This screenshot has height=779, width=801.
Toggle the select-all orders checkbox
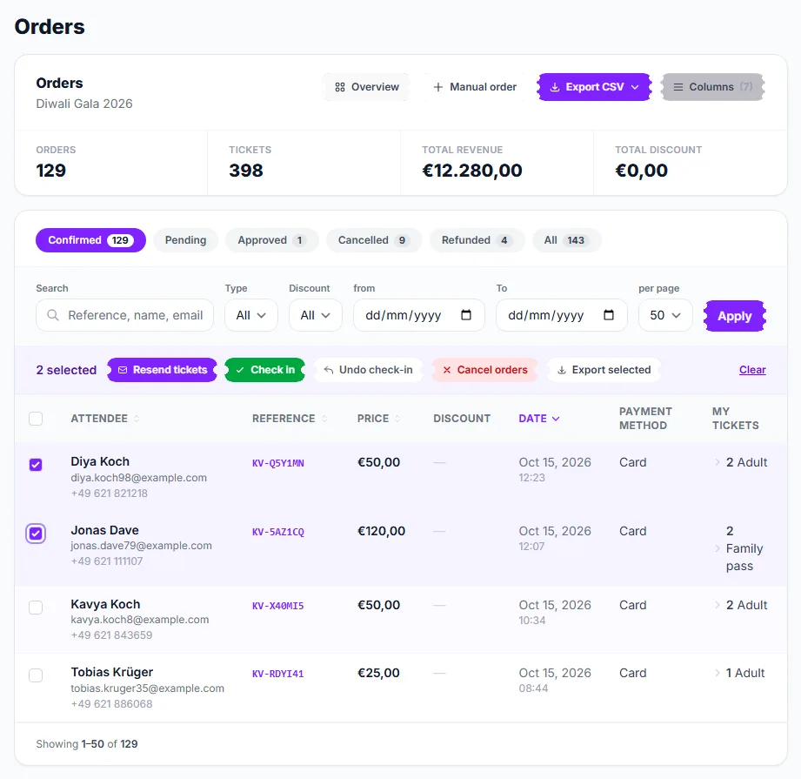coord(36,419)
